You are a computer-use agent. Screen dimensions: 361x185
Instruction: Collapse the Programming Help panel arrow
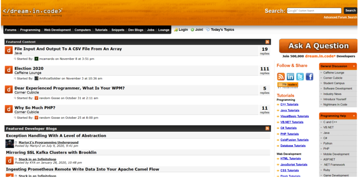coord(354,116)
